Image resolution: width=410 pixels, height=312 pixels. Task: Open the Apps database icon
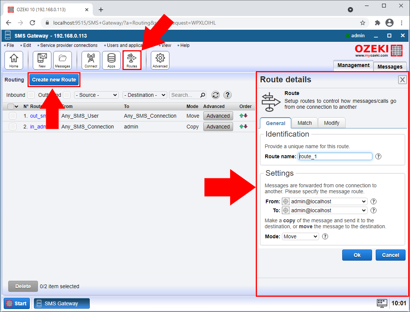[x=111, y=60]
